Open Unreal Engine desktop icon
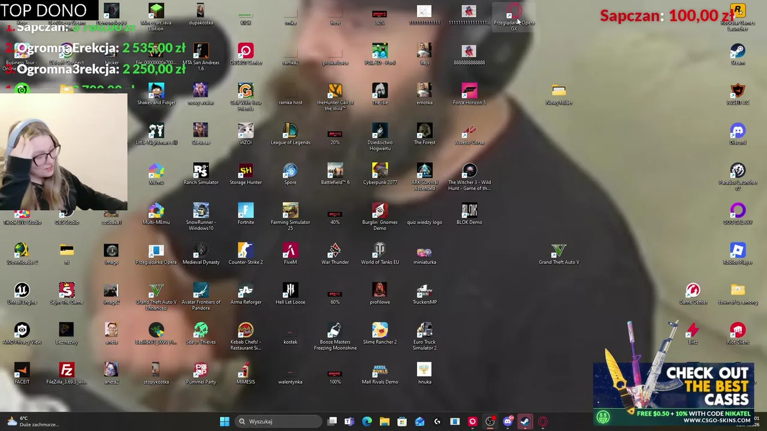Screen dimensions: 767x431 [x=22, y=294]
